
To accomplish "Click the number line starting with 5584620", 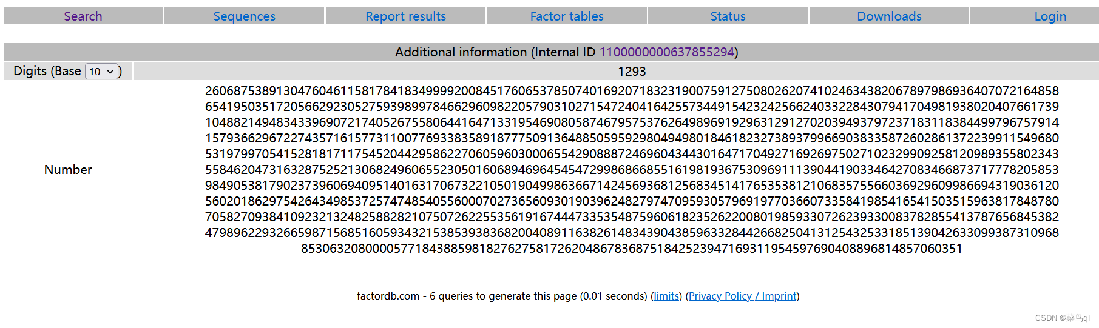I will [x=632, y=170].
